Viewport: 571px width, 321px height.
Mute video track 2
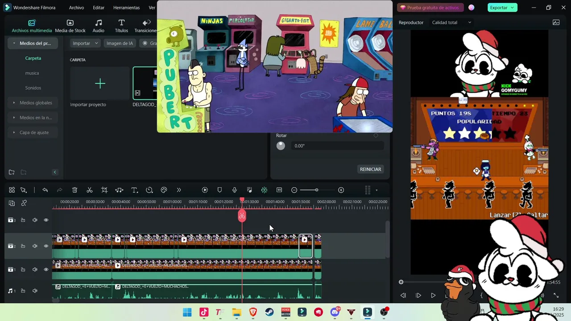[x=35, y=246]
